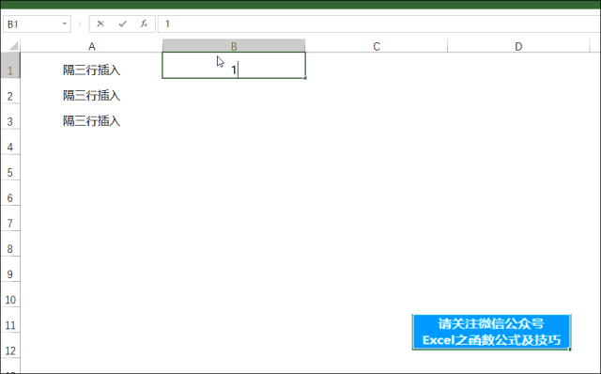Select the column D header
Screen dimensions: 601x374
pos(518,46)
